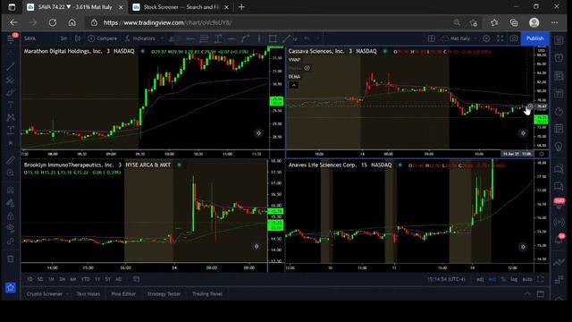Select the Trend Line drawing tool
The height and width of the screenshot is (322, 572).
(x=11, y=66)
